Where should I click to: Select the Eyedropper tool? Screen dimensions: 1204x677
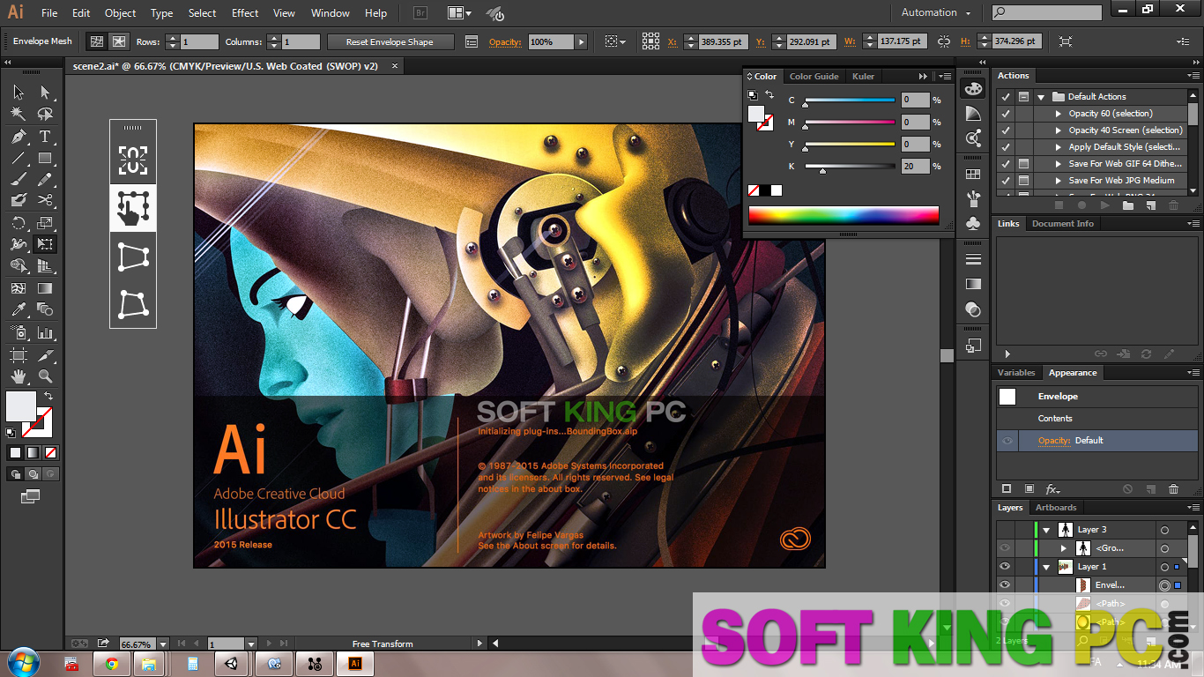tap(18, 309)
